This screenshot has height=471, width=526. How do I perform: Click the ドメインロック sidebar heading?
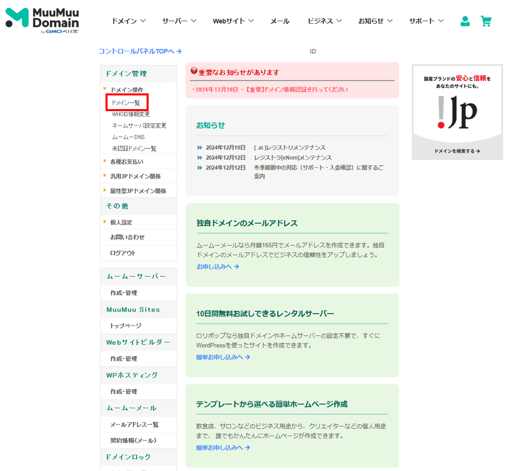click(x=128, y=457)
